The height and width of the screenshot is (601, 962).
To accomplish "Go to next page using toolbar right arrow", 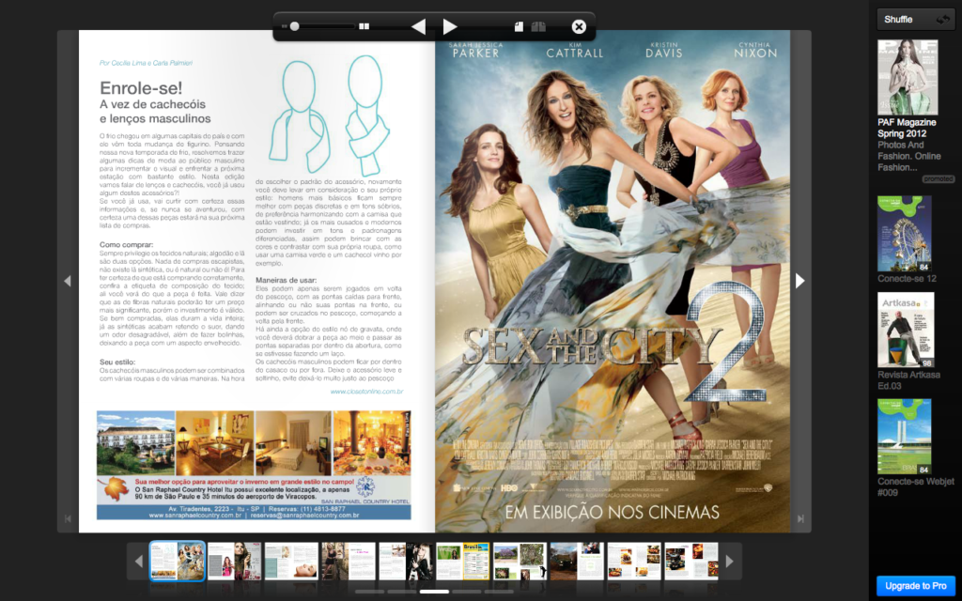I will [450, 26].
